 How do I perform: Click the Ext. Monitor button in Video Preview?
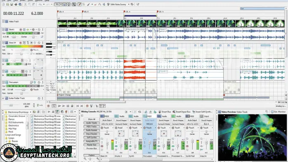(278, 112)
